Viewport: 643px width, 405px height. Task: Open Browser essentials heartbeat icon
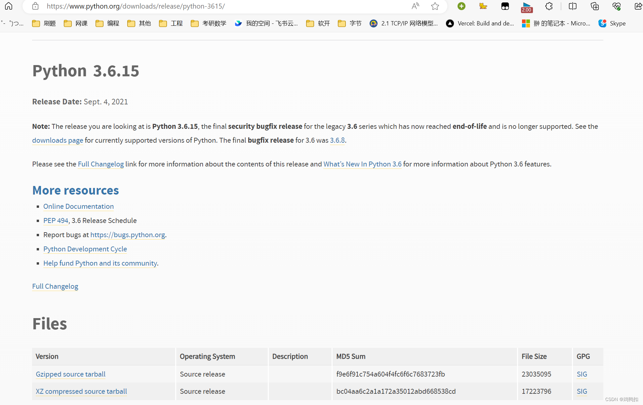616,6
